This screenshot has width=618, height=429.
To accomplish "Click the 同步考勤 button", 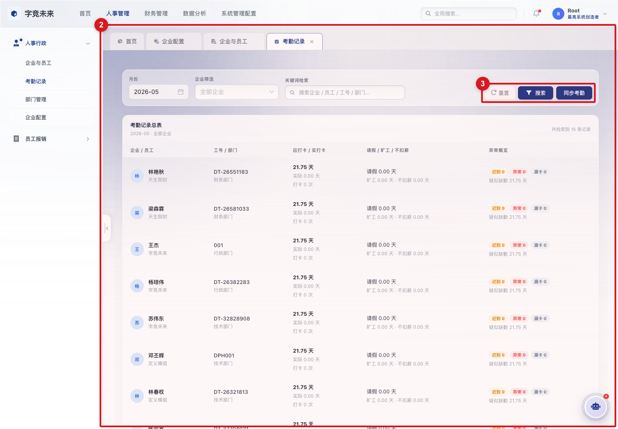I will click(574, 93).
